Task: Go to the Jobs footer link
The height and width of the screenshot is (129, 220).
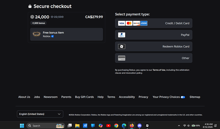Action: pyautogui.click(x=37, y=97)
